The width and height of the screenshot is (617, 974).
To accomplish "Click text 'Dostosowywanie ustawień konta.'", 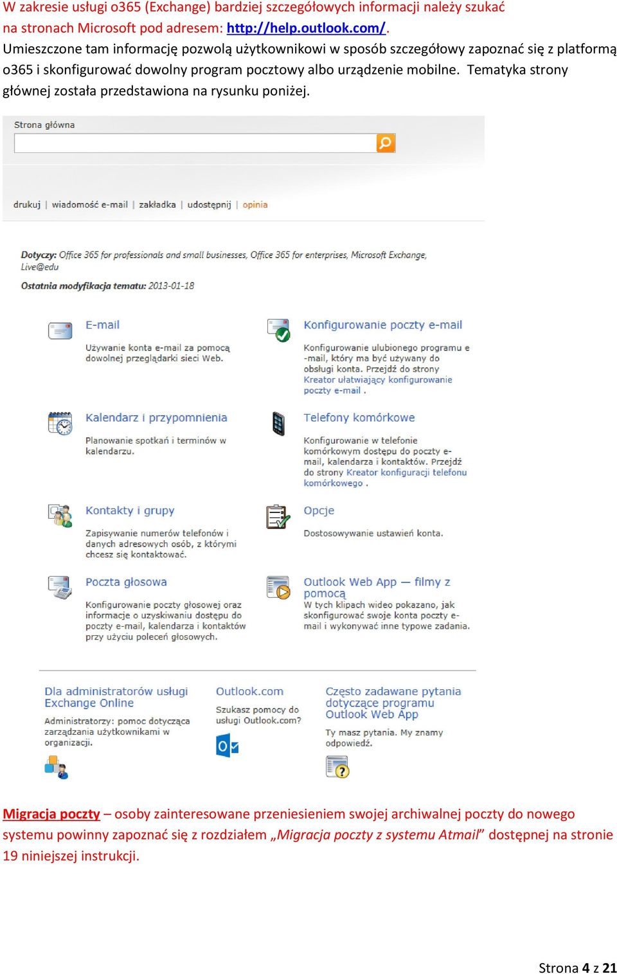I will tap(373, 533).
